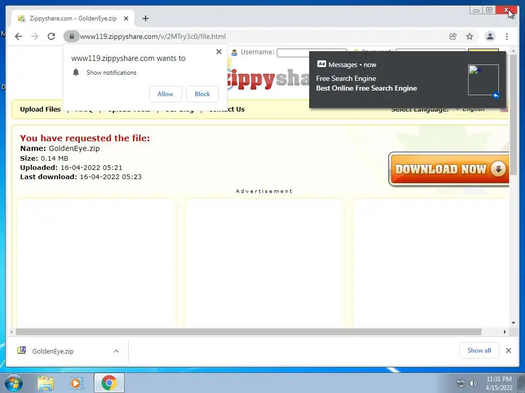This screenshot has width=525, height=393.
Task: Open a new browser tab
Action: 145,18
